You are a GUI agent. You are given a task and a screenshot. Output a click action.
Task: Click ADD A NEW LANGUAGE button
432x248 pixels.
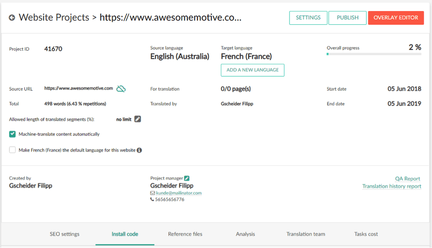tap(252, 70)
